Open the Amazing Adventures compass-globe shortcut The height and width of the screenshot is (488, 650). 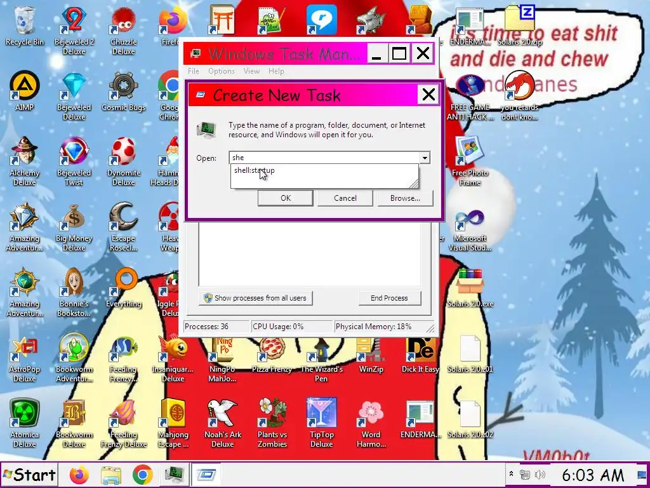25,292
